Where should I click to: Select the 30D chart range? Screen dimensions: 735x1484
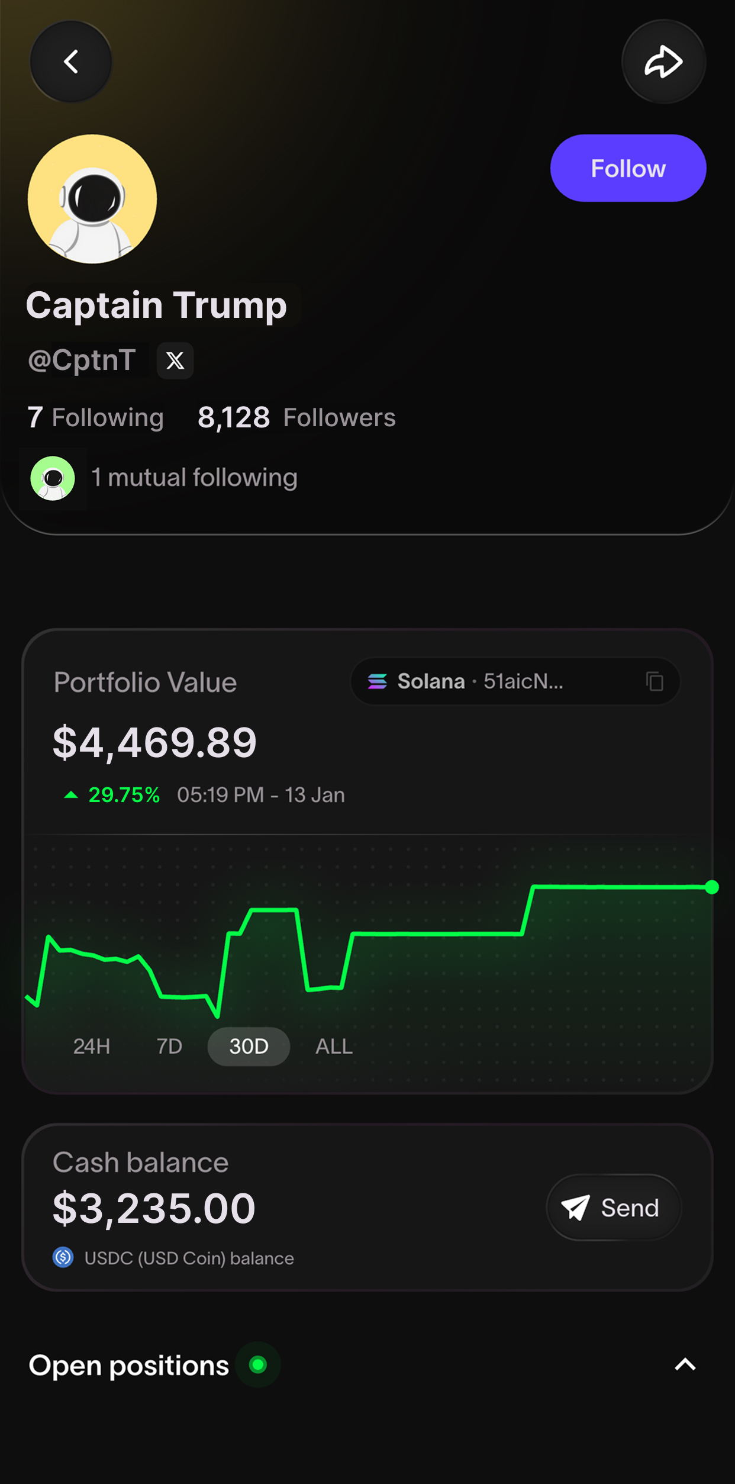click(249, 1046)
